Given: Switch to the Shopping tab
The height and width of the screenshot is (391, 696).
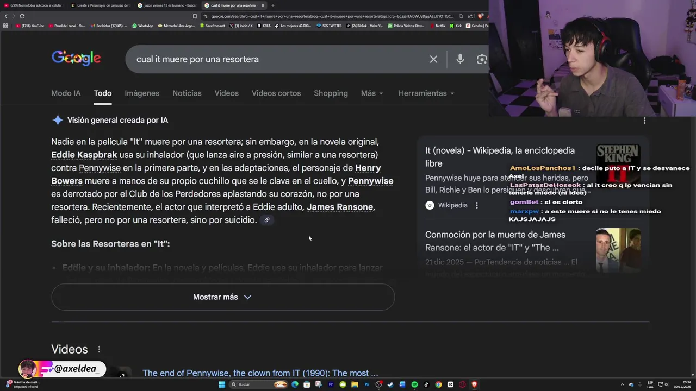Looking at the screenshot, I should click(x=331, y=93).
